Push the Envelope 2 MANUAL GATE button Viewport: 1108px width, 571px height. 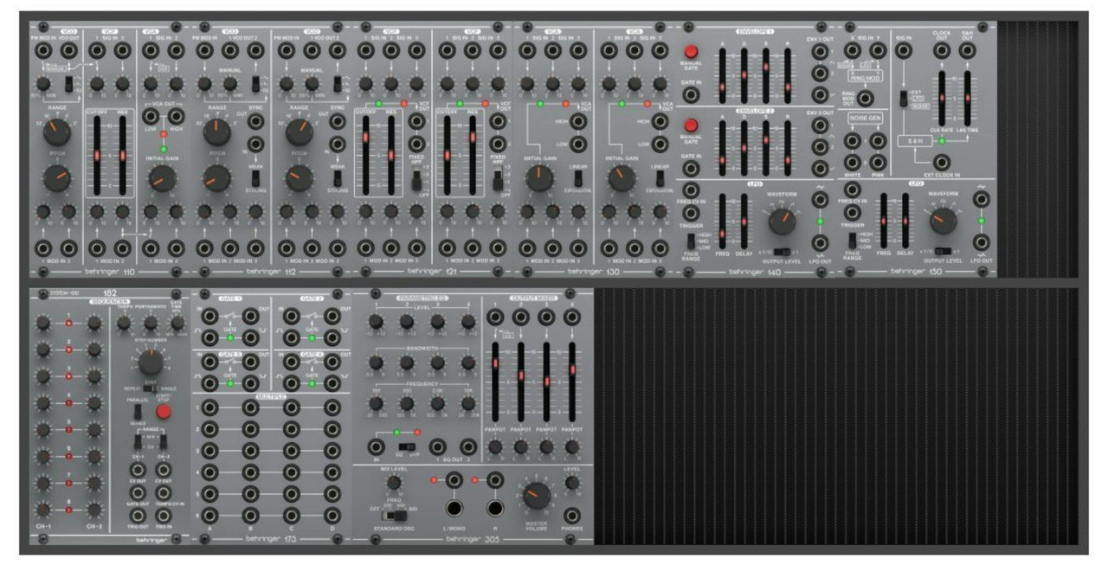pos(691,125)
